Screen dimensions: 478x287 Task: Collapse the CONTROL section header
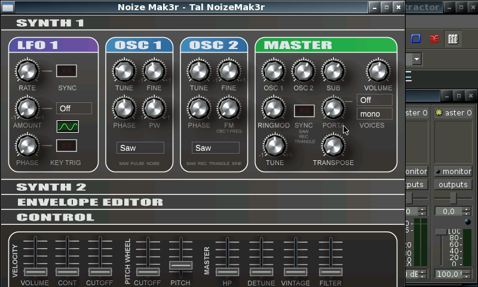(203, 217)
